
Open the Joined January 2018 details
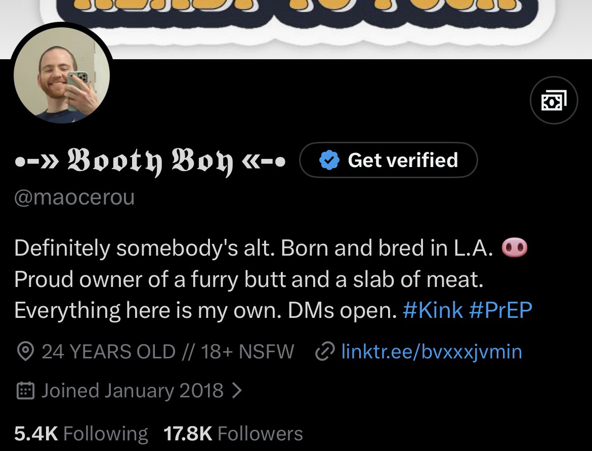[132, 390]
